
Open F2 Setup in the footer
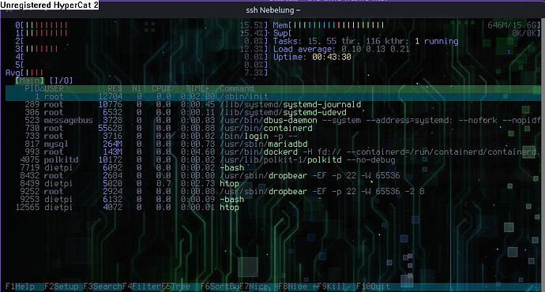coord(61,286)
